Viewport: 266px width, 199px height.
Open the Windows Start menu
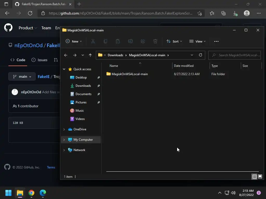(8, 193)
